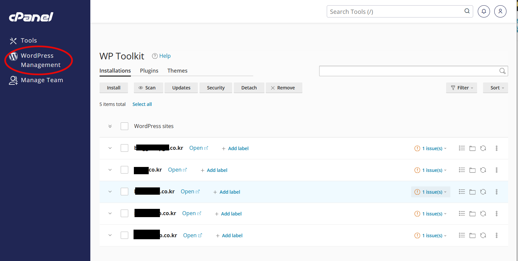518x261 pixels.
Task: Click Open link on first site row
Action: point(198,148)
